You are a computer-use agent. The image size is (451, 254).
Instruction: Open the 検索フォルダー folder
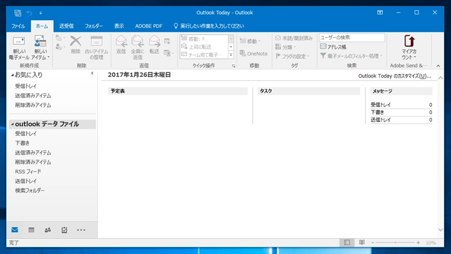[30, 190]
